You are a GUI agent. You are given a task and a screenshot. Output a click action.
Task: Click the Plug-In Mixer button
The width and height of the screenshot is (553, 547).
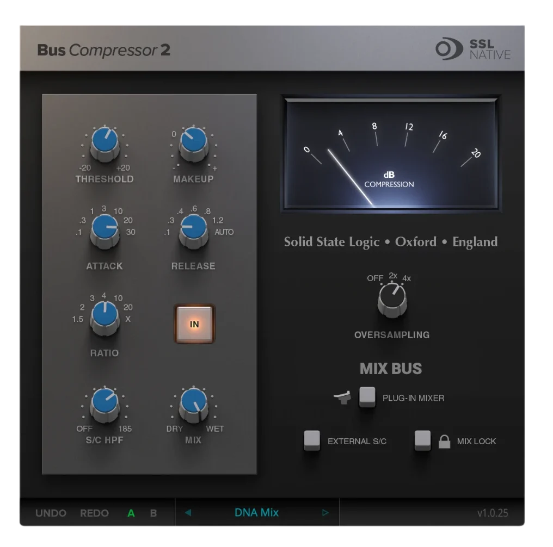point(367,397)
